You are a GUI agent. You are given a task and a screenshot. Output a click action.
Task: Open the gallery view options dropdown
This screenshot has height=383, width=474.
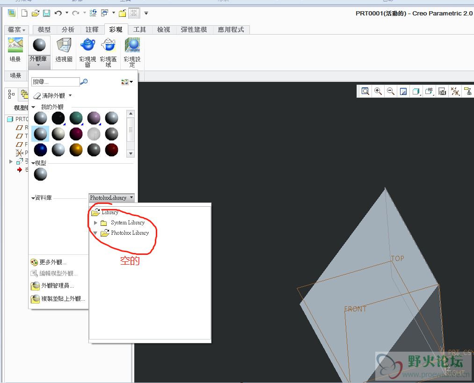(127, 82)
